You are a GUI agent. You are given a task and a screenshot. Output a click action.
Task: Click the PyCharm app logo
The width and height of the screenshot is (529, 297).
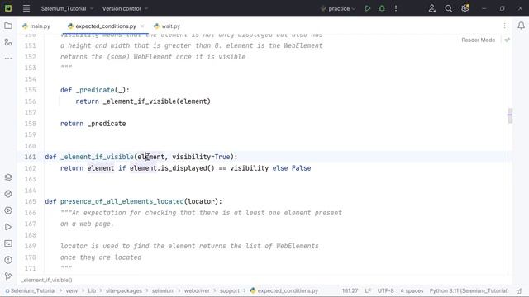point(8,8)
